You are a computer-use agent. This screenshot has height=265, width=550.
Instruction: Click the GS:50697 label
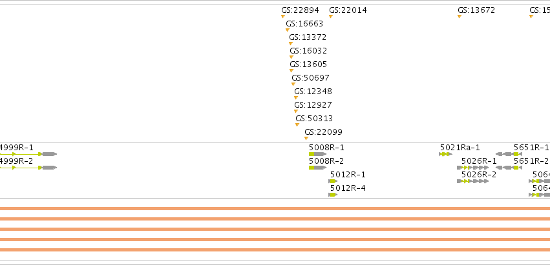(310, 78)
